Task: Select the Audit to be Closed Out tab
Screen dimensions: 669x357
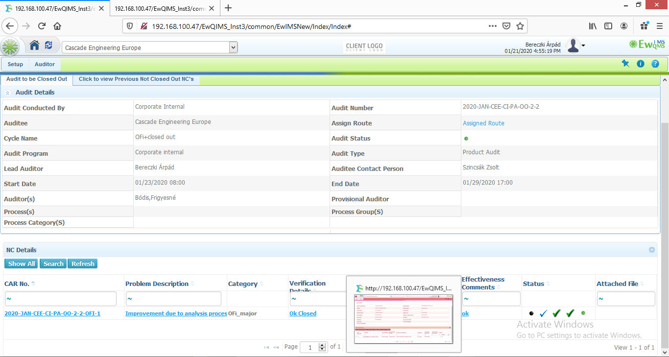Action: coord(37,79)
